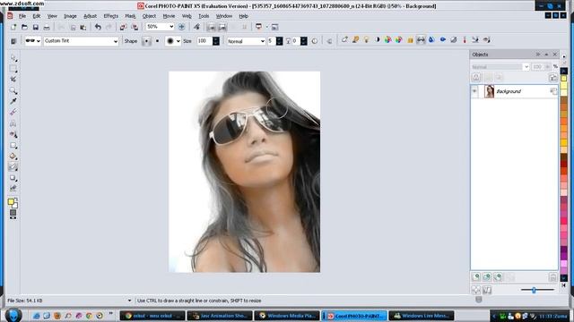Click Corel PHOTO-PAINT taskbar button
The height and width of the screenshot is (322, 574).
pyautogui.click(x=354, y=316)
